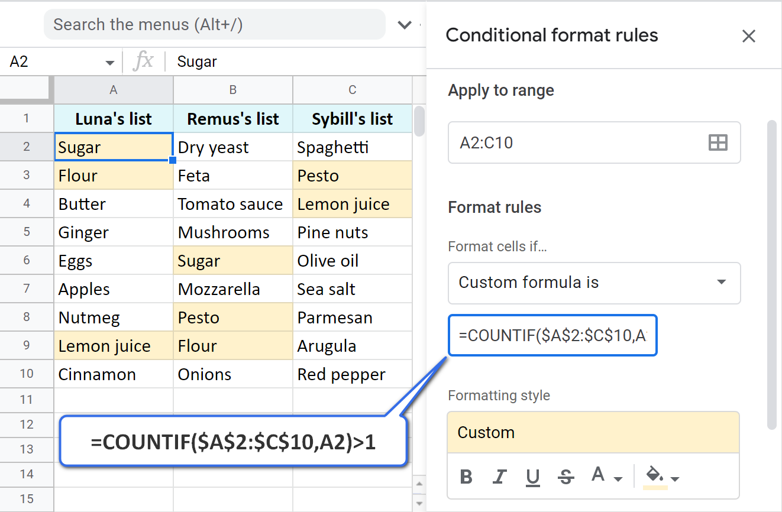Click the Custom formatting style preview
782x512 pixels.
594,432
